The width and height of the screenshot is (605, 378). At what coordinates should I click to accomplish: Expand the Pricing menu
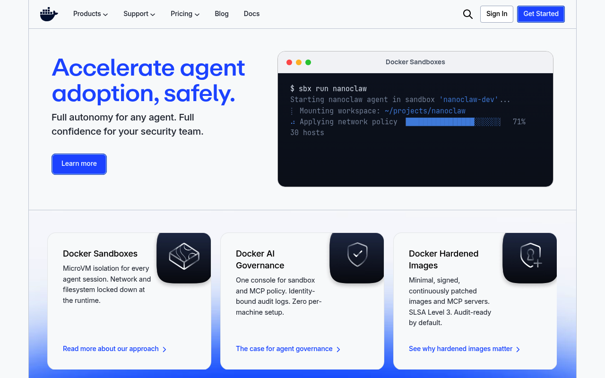point(185,14)
